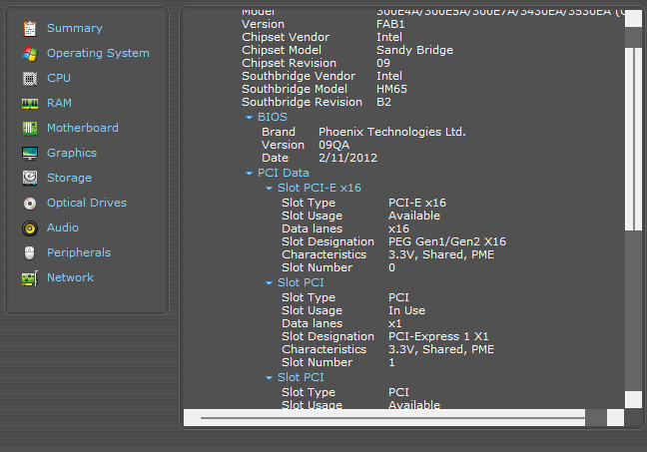Click the Motherboard icon in sidebar
This screenshot has height=452, width=647.
tap(30, 128)
